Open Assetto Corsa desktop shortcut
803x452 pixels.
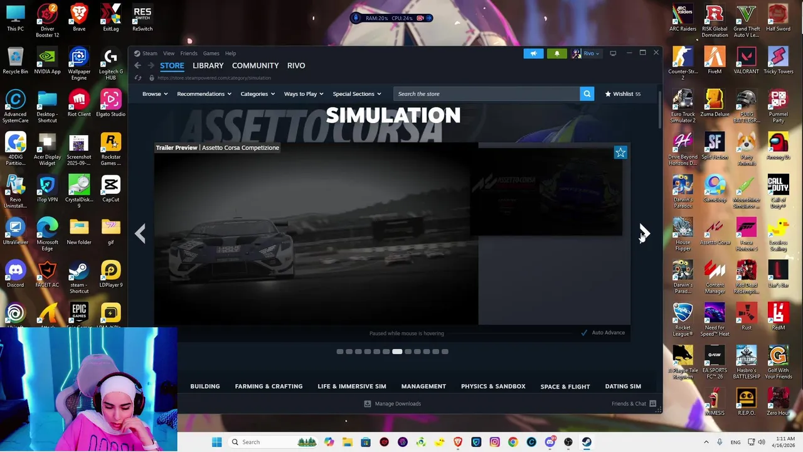(715, 232)
